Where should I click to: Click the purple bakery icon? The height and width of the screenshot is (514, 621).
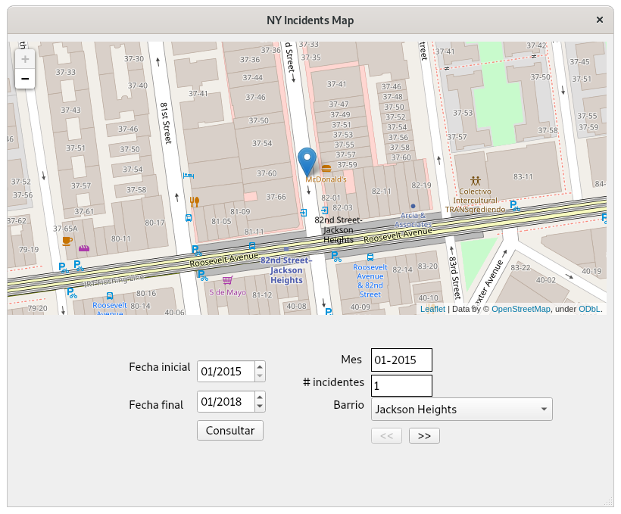84,249
